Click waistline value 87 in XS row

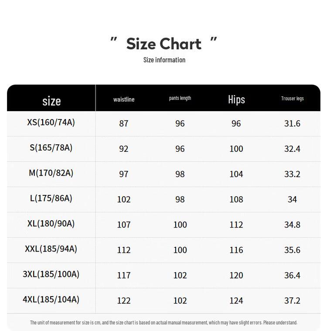coord(124,123)
